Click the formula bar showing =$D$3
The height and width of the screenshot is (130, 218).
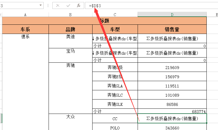coord(152,5)
